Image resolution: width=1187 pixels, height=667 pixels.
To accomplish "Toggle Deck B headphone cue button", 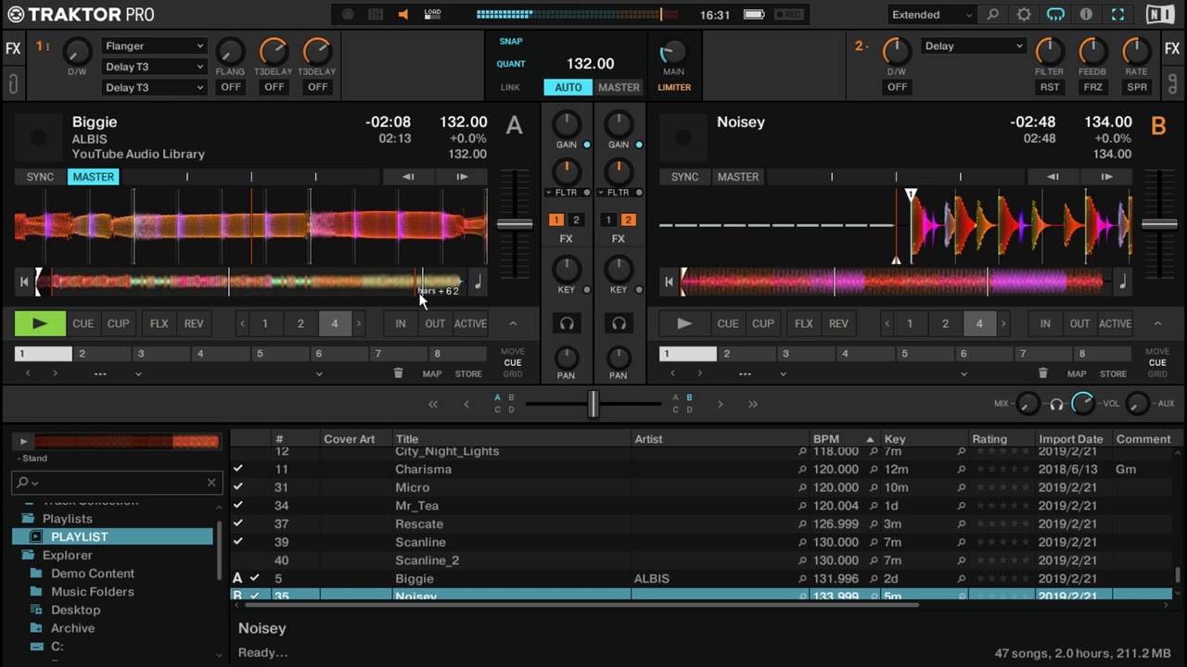I will point(619,323).
